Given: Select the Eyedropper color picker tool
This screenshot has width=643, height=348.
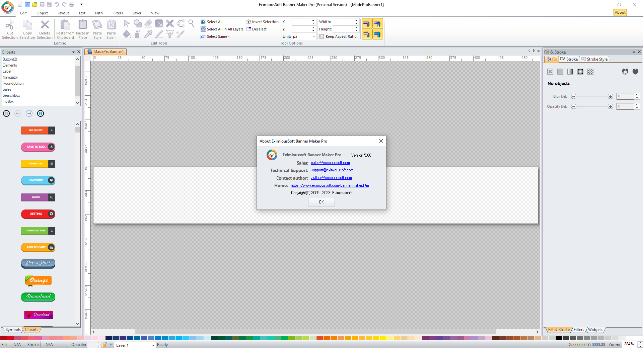Looking at the screenshot, I should (x=148, y=34).
